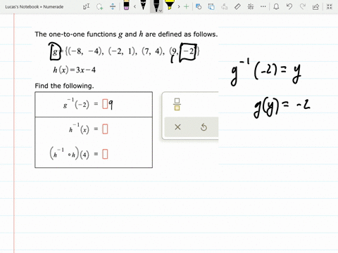
Task: Click the g inverse of -2 answer box
Action: pos(105,104)
